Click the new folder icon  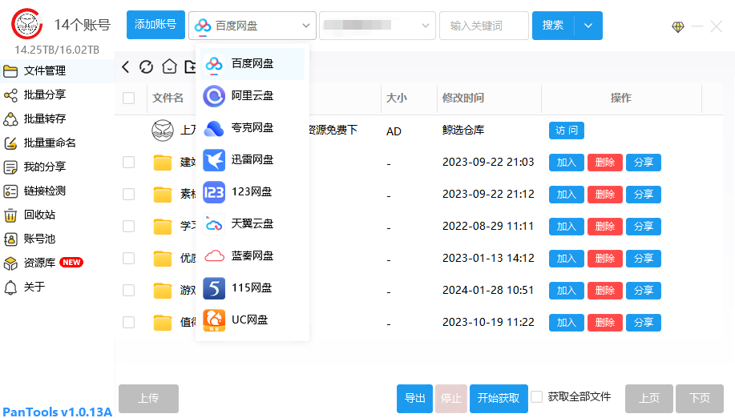(x=190, y=67)
